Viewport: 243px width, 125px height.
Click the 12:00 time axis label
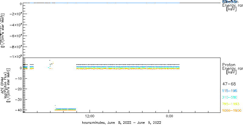coord(89,116)
